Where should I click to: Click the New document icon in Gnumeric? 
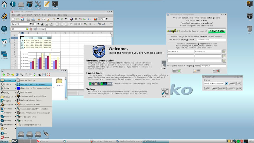(13, 19)
